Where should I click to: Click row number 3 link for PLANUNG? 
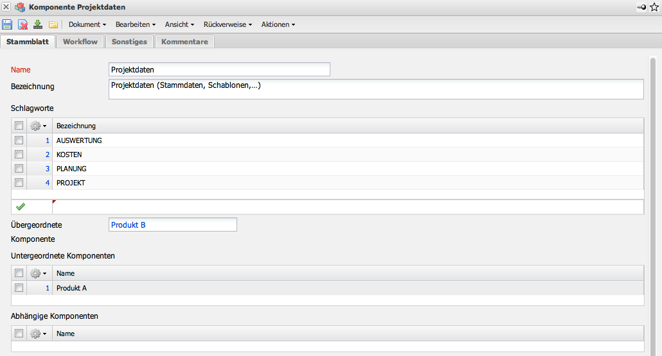48,169
